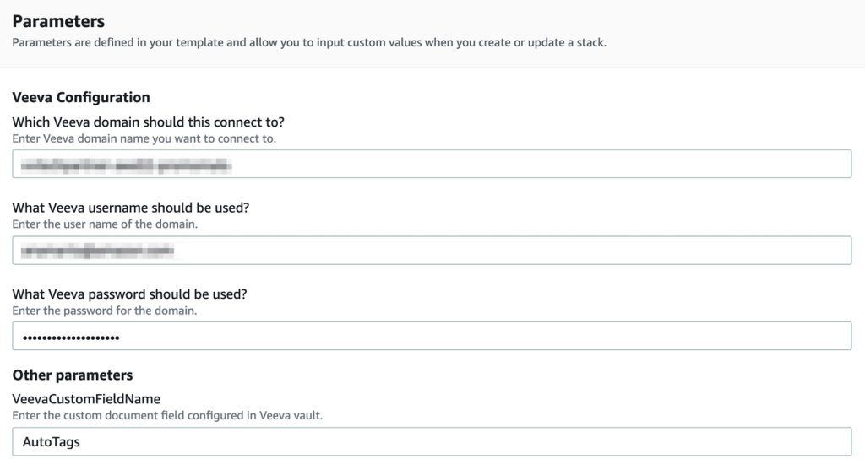865x470 pixels.
Task: Click the 'Enter Veeva domain name' hint
Action: [x=144, y=138]
